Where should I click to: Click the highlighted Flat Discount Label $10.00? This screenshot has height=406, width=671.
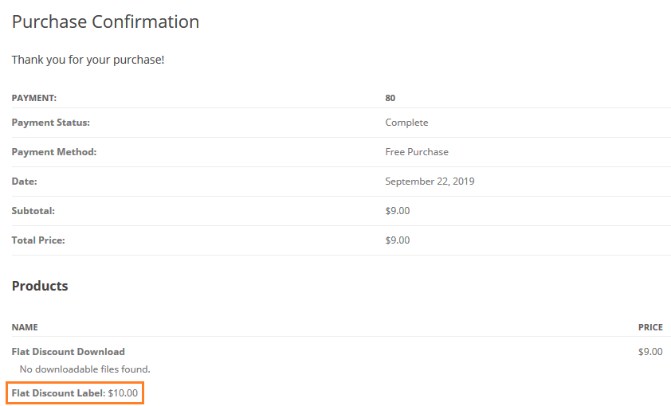coord(75,392)
